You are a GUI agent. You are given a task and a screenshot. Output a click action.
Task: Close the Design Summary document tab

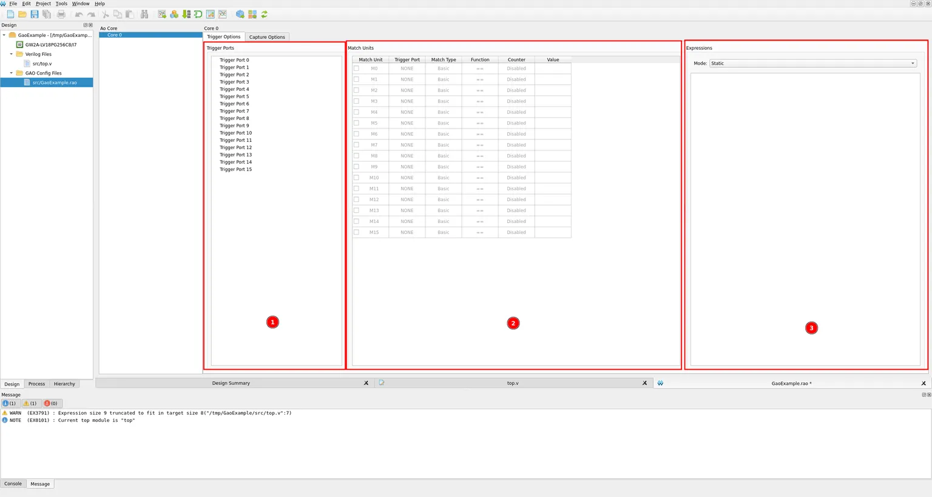point(366,383)
